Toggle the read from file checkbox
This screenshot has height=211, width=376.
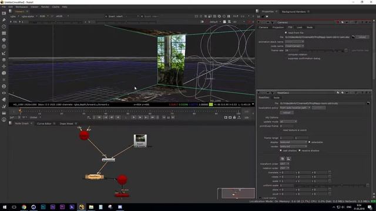pyautogui.click(x=286, y=33)
